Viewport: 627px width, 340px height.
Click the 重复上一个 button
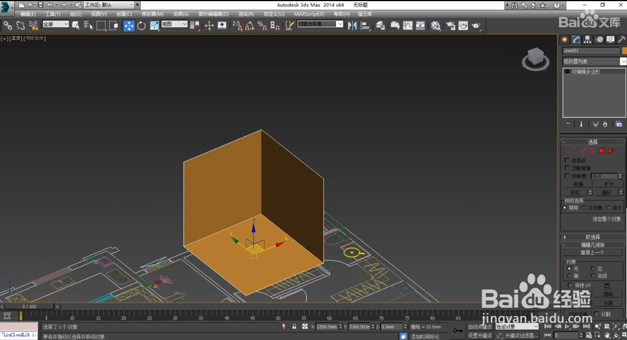coord(593,253)
